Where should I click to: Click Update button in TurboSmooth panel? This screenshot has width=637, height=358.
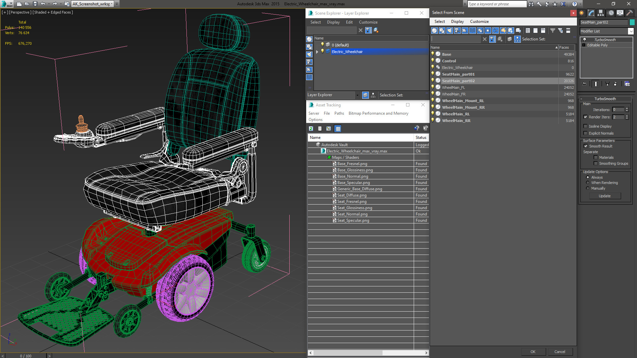(604, 196)
